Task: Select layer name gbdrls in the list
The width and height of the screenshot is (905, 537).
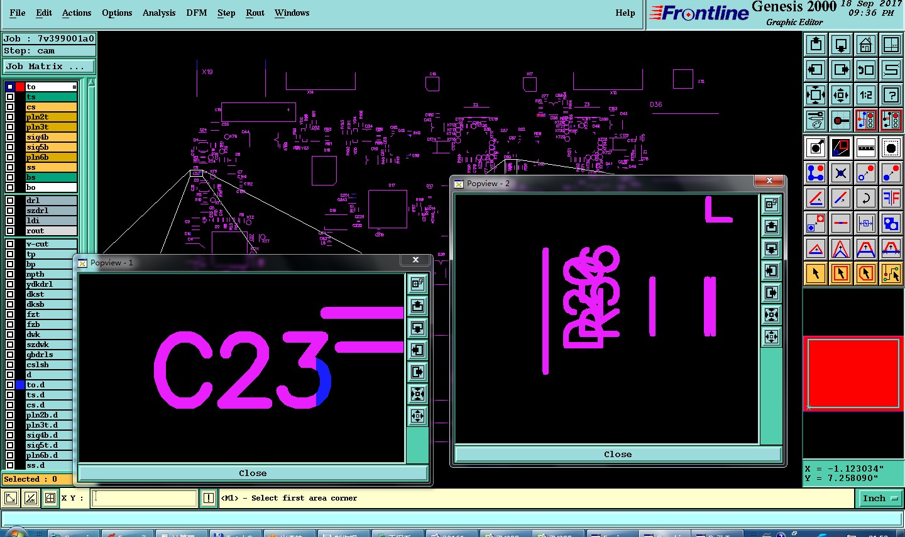Action: click(51, 355)
